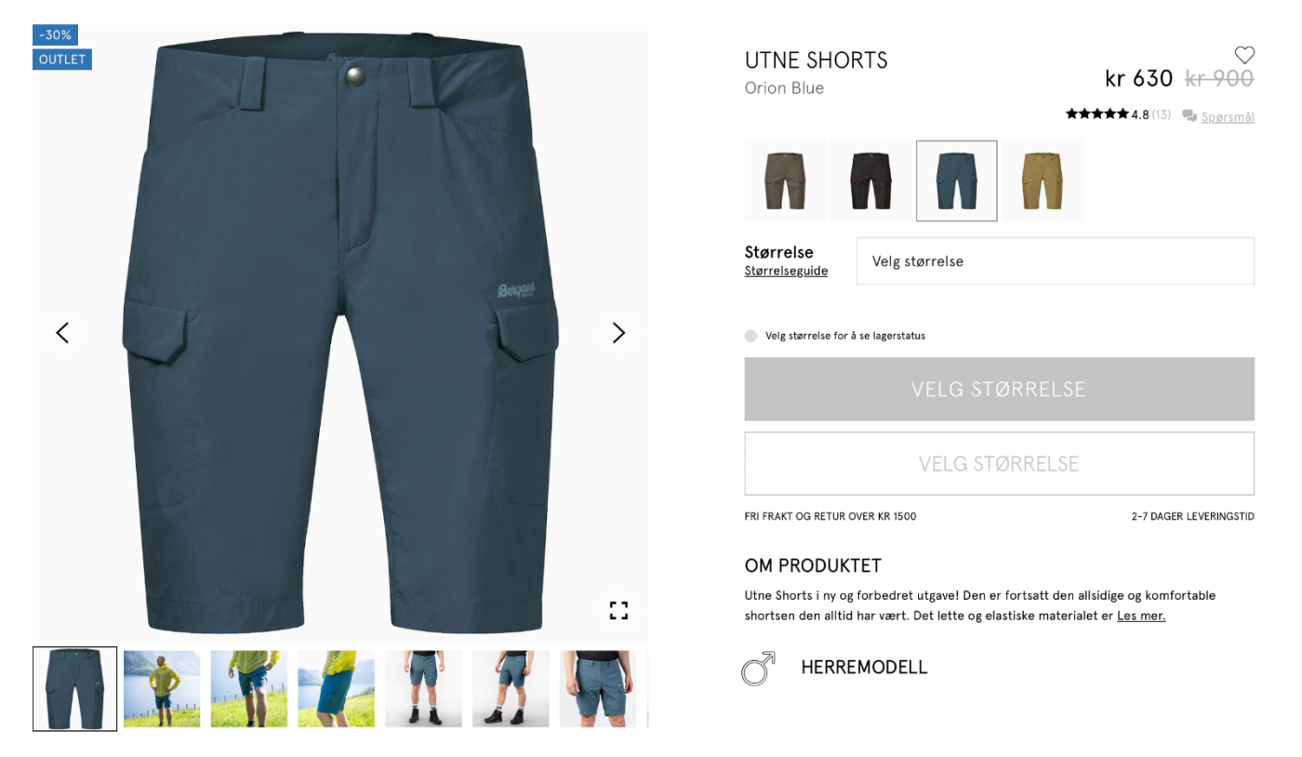Click the -30% discount badge
1302x757 pixels.
click(56, 35)
